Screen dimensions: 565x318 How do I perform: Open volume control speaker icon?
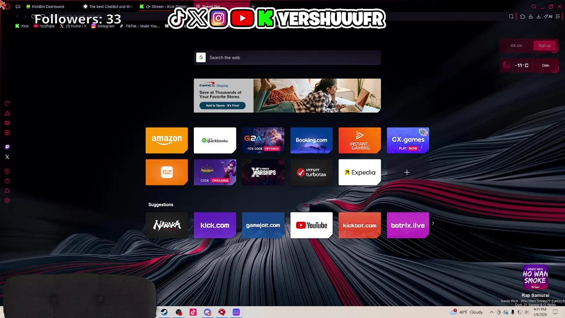click(x=527, y=312)
